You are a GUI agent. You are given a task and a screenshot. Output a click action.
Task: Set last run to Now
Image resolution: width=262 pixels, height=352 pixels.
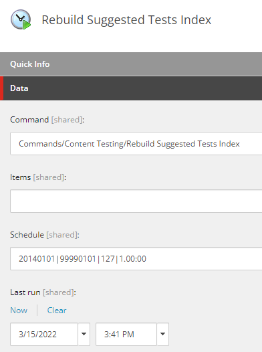pyautogui.click(x=19, y=311)
